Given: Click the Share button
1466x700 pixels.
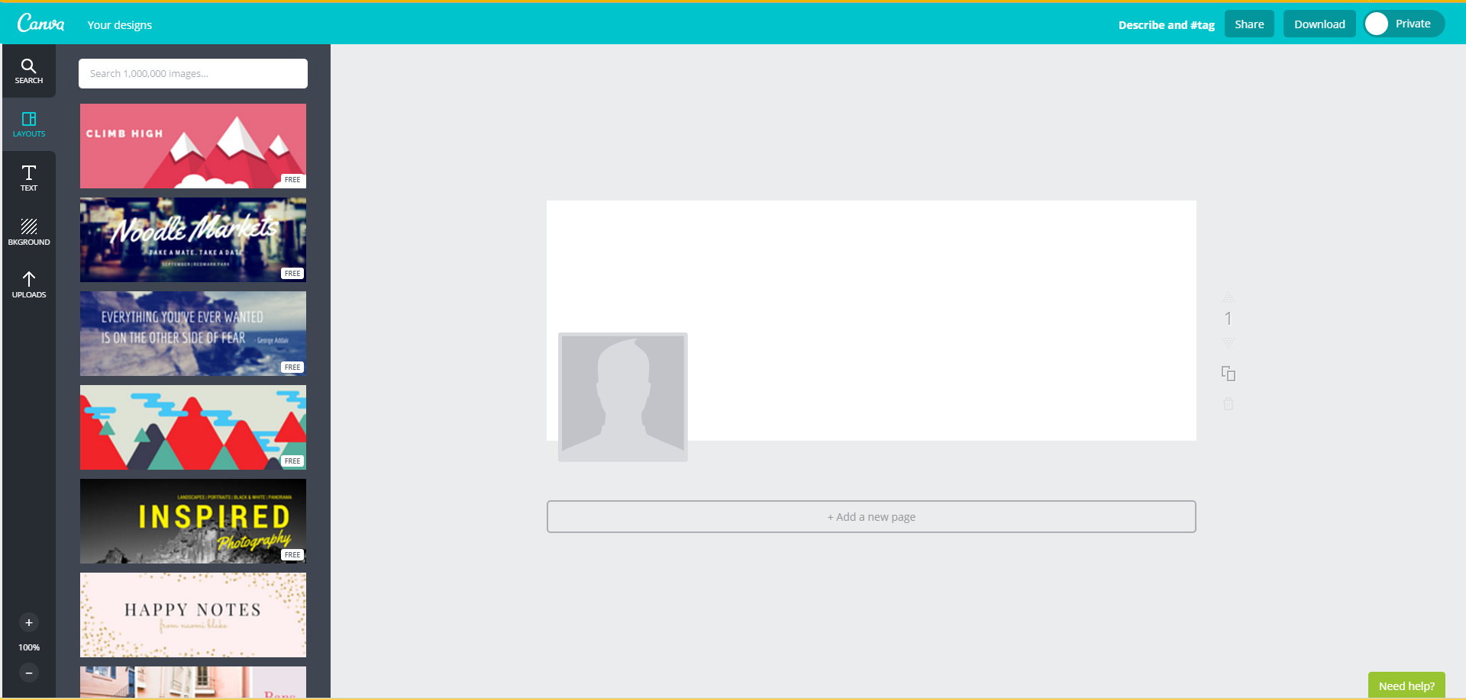Looking at the screenshot, I should click(1249, 24).
